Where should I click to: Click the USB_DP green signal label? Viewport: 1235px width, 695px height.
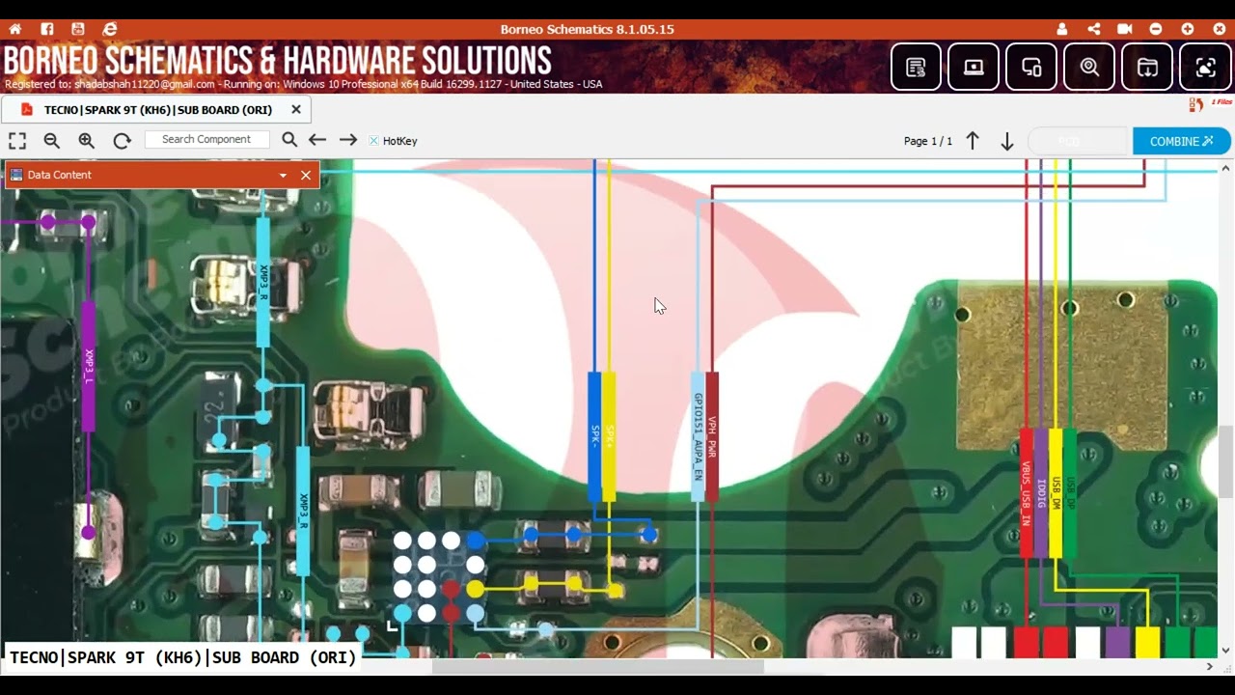(x=1070, y=493)
